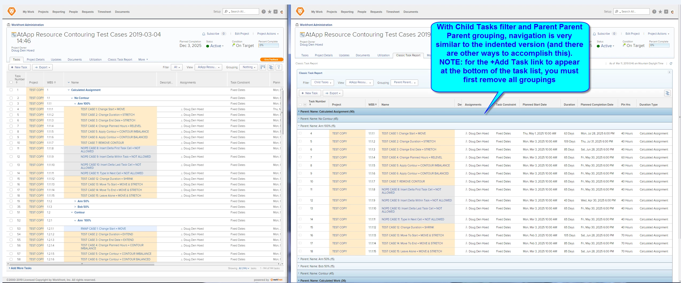
Task: Click the Workfront lion logo in right window
Action: click(300, 11)
